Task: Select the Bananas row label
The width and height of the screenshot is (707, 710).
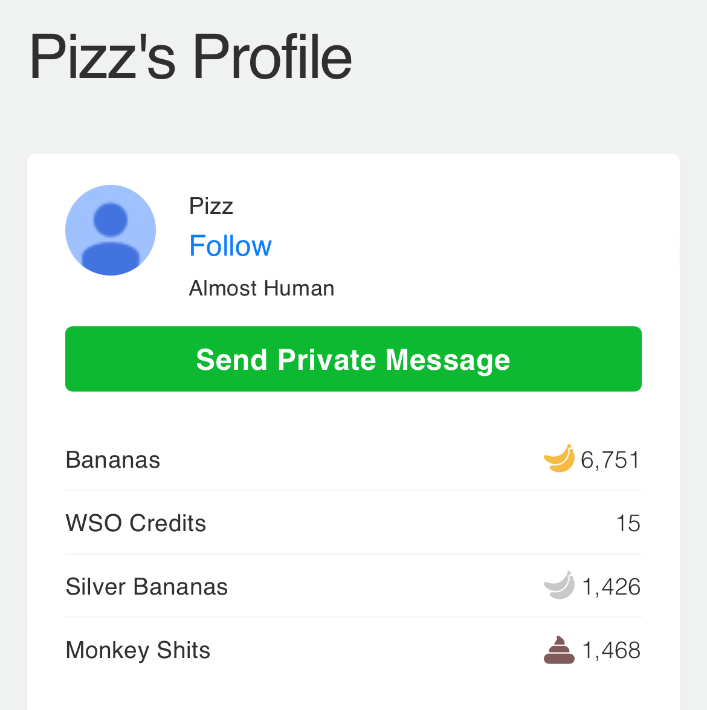Action: [113, 460]
